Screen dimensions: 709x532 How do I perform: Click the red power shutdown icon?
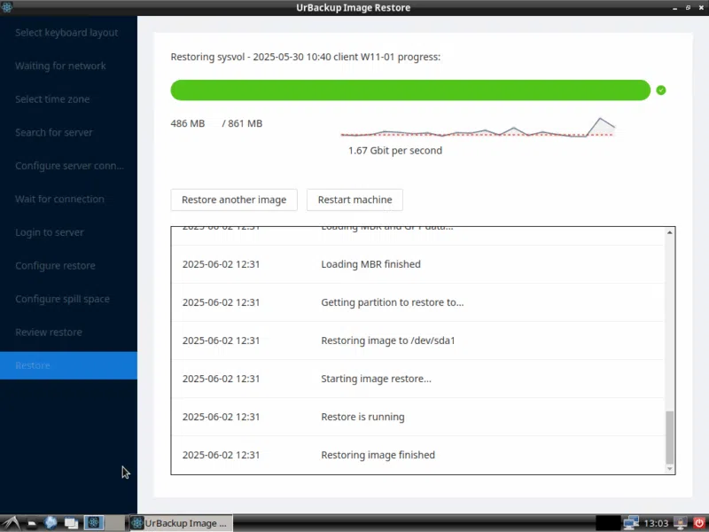click(699, 523)
